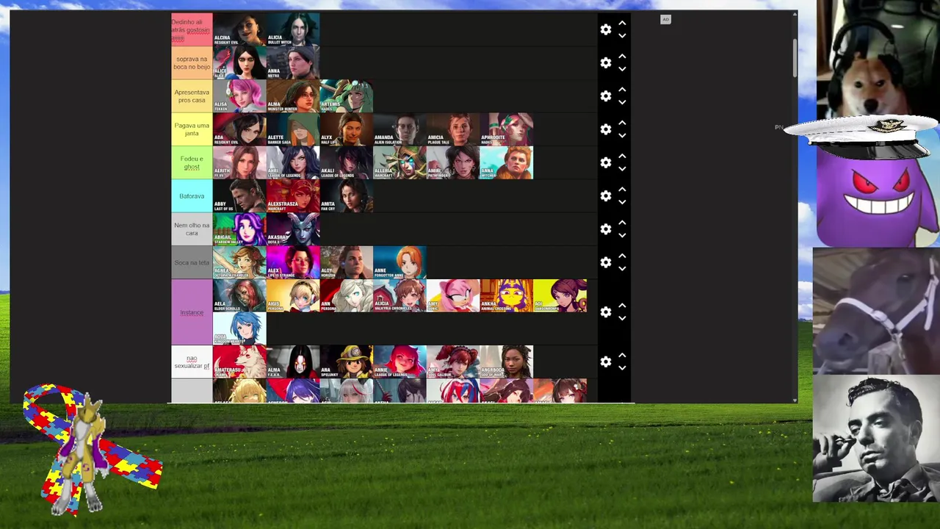This screenshot has width=940, height=529.
Task: Edit the 'soprava na boca no beijo' label
Action: pos(192,62)
